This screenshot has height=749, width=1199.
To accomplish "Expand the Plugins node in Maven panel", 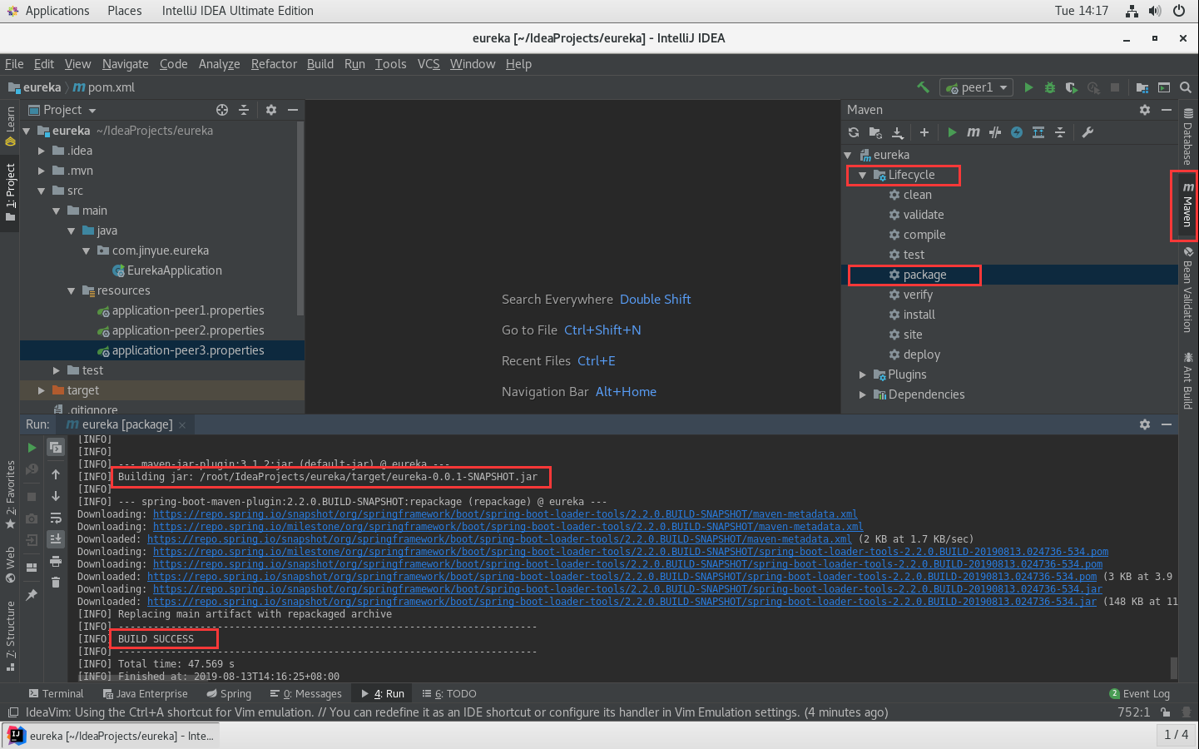I will click(x=863, y=375).
